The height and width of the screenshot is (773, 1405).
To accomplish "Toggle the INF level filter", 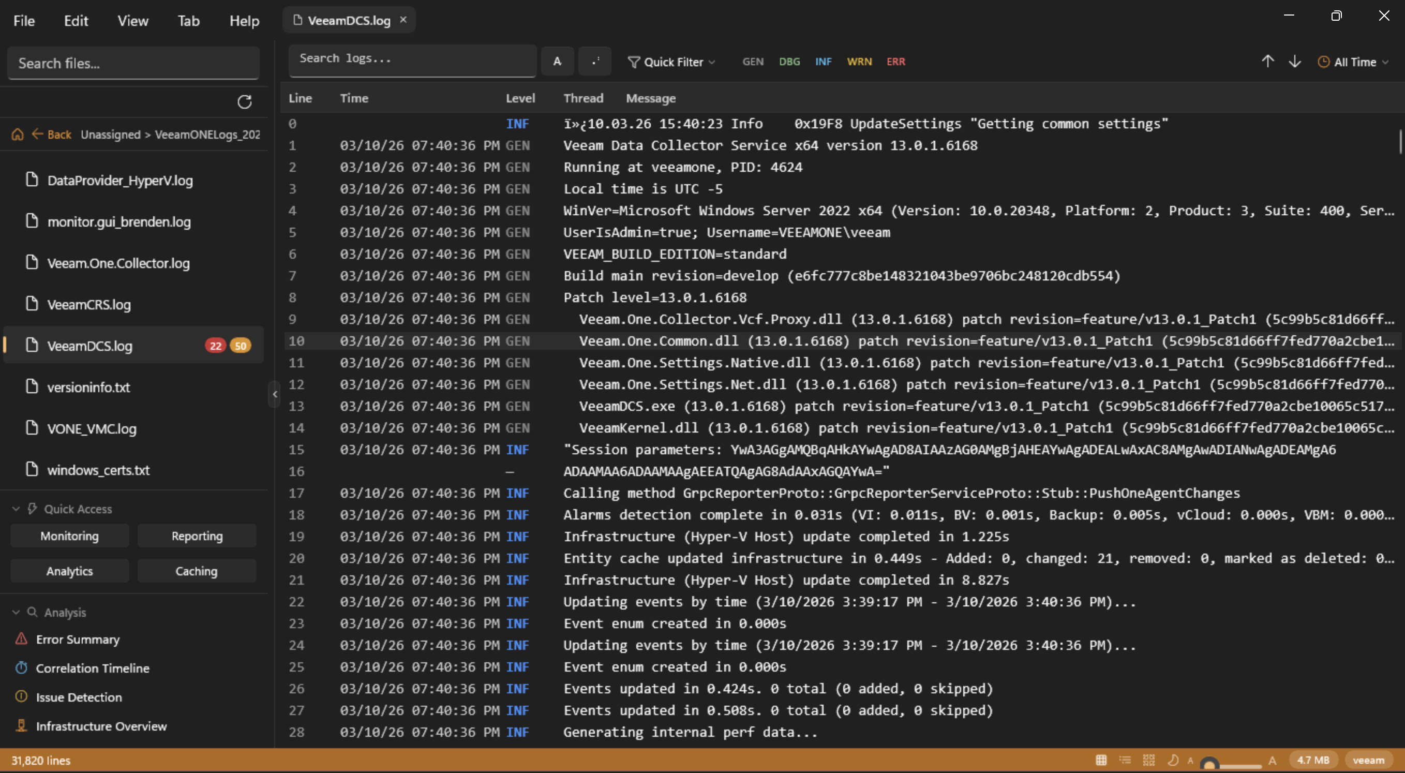I will click(x=823, y=62).
